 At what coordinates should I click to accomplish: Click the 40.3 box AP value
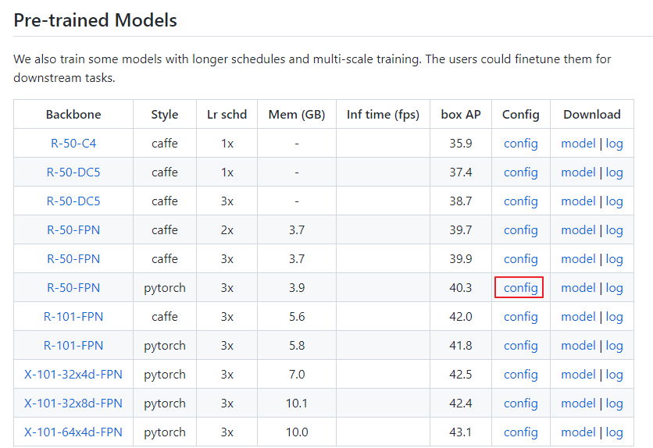[461, 288]
